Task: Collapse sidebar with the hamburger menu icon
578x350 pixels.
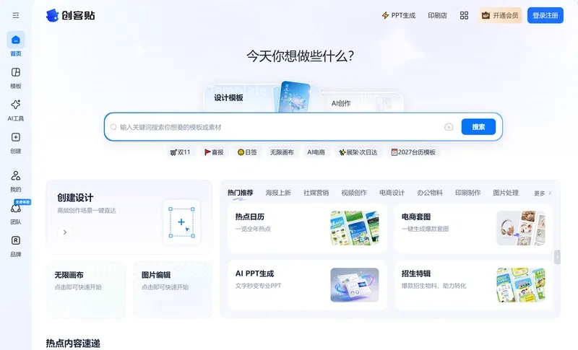Action: click(x=15, y=15)
